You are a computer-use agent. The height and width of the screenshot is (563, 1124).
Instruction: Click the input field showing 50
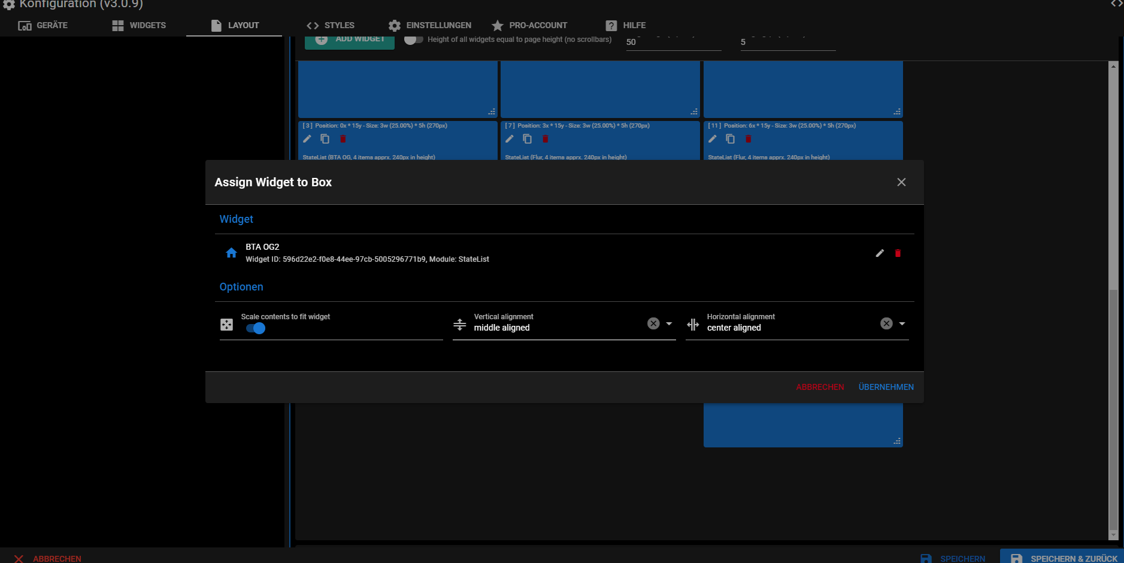[674, 42]
